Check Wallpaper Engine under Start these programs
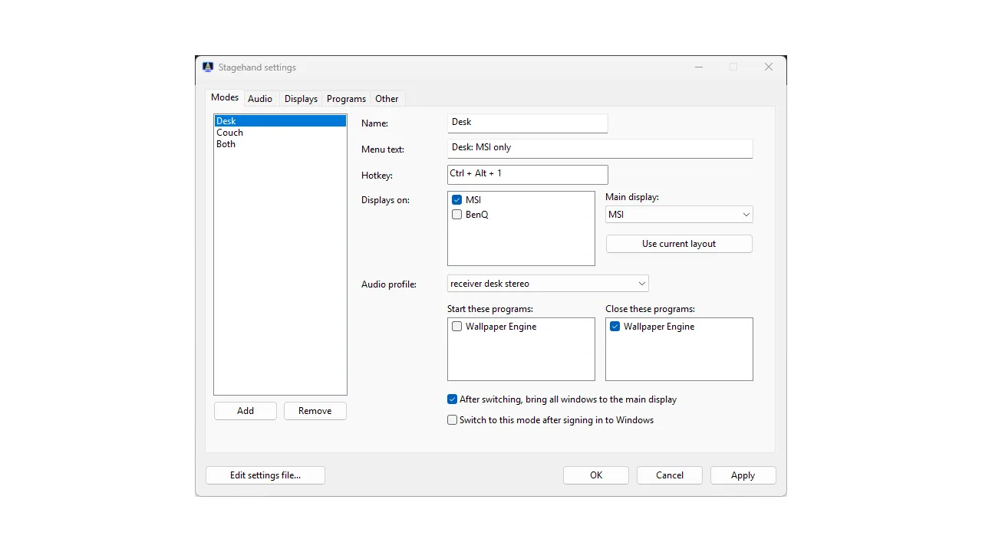Image resolution: width=982 pixels, height=552 pixels. (x=456, y=327)
